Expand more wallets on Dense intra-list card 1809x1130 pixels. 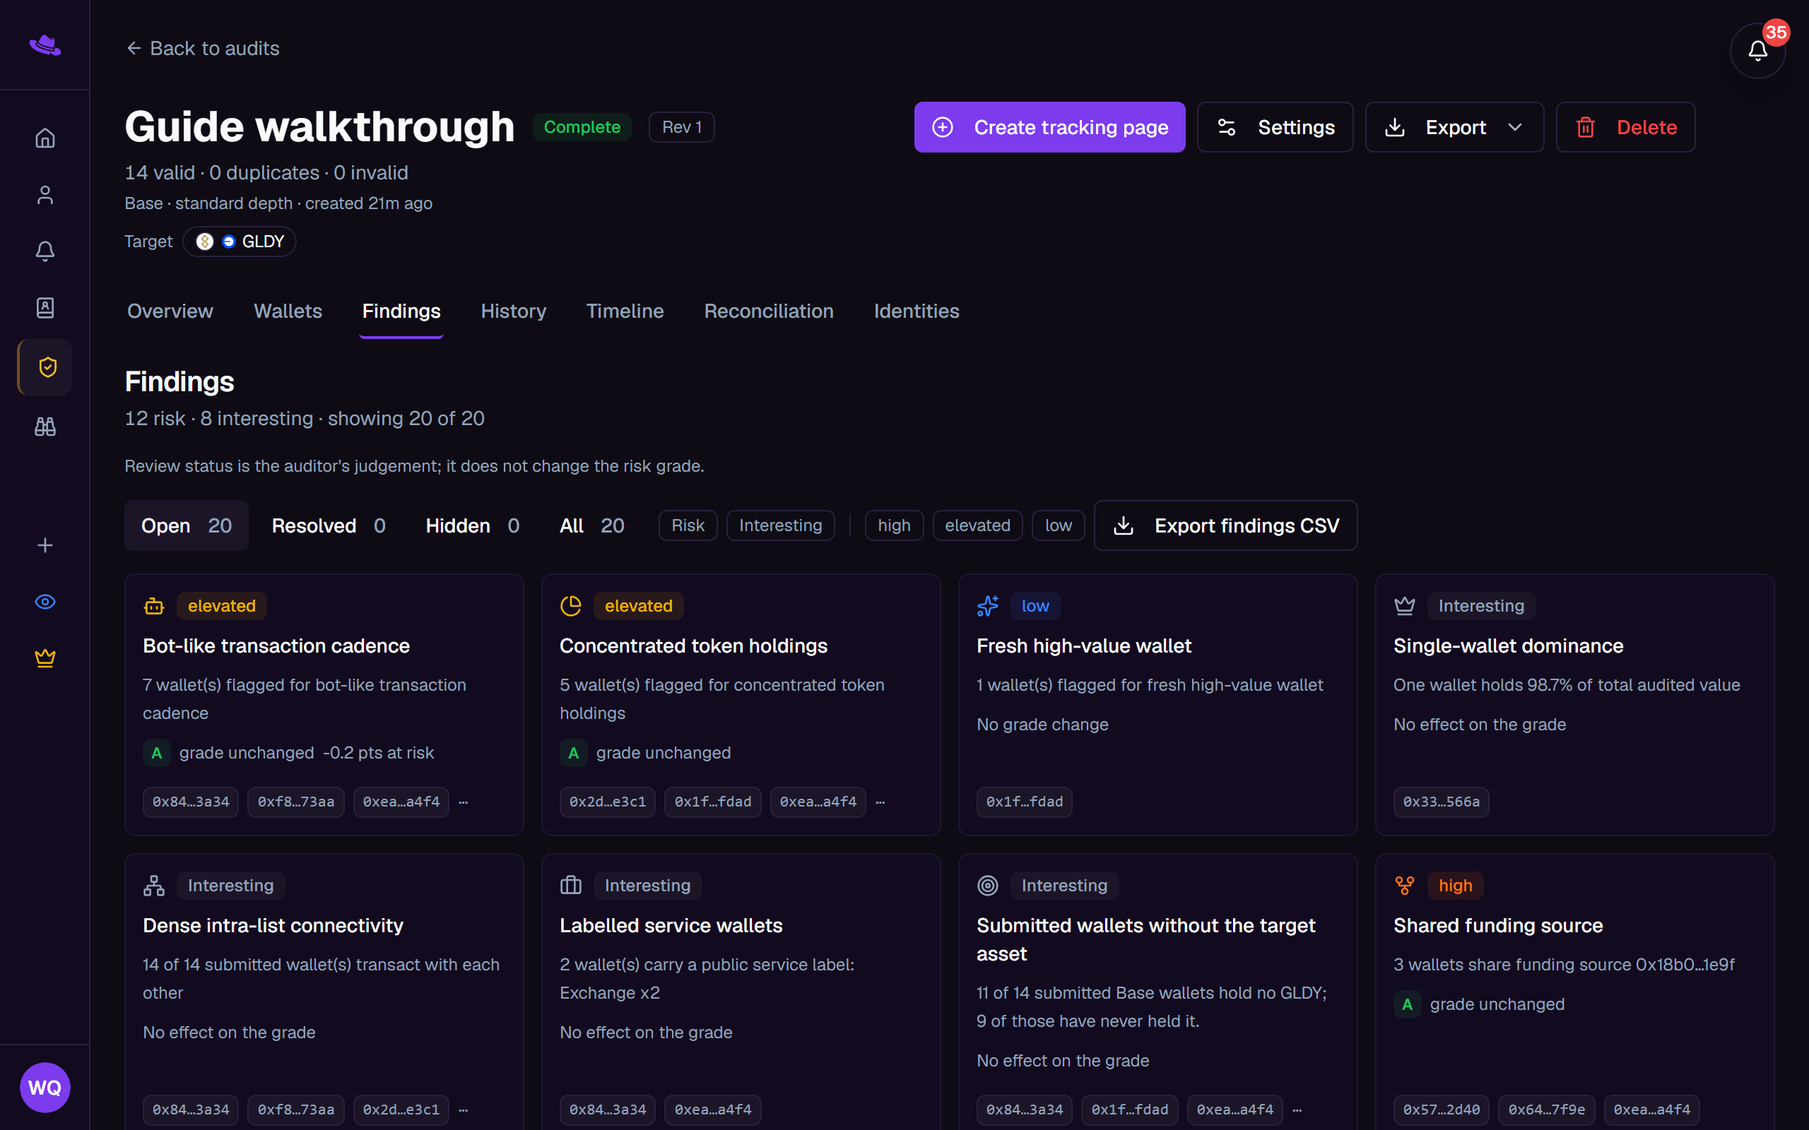coord(464,1110)
